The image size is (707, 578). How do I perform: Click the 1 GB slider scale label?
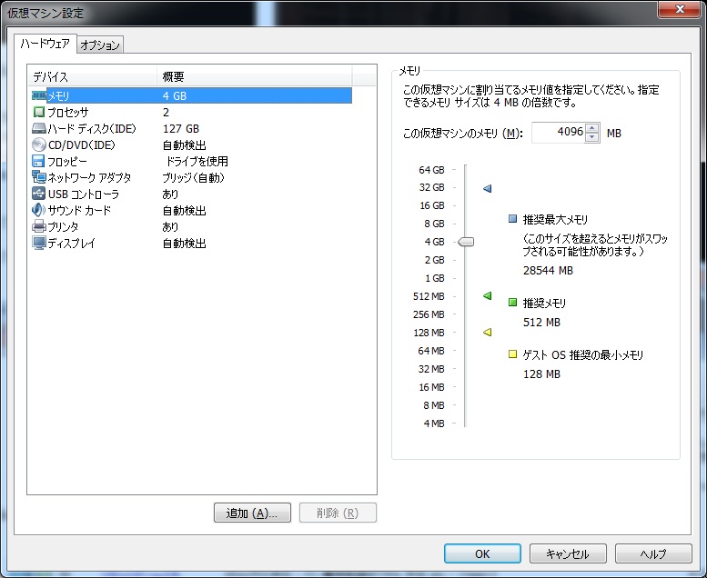(435, 278)
